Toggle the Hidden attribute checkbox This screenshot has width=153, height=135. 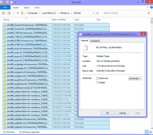point(97,82)
